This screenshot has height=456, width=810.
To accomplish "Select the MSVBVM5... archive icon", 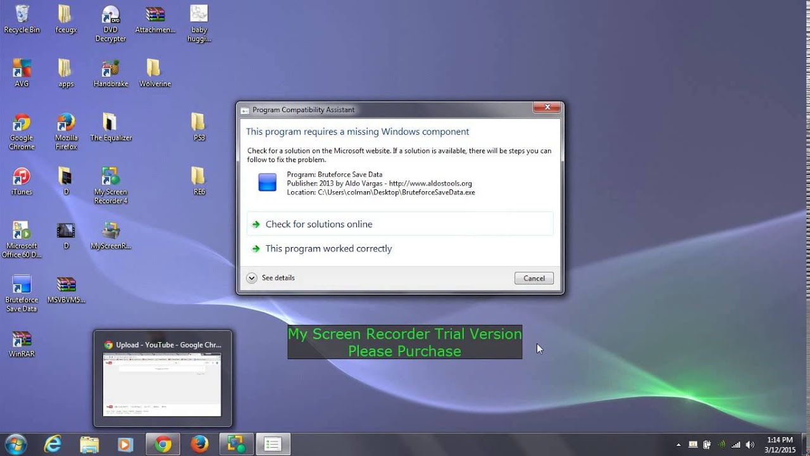I will point(66,289).
